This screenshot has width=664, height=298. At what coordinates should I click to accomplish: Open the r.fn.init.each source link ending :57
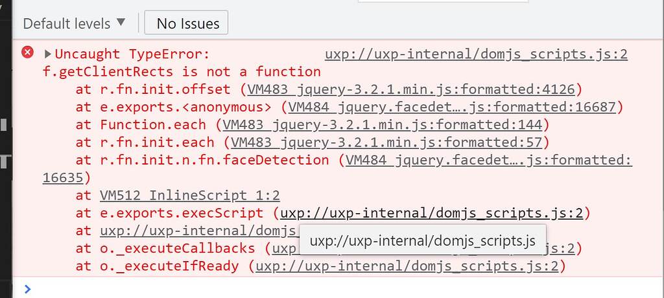coord(386,143)
